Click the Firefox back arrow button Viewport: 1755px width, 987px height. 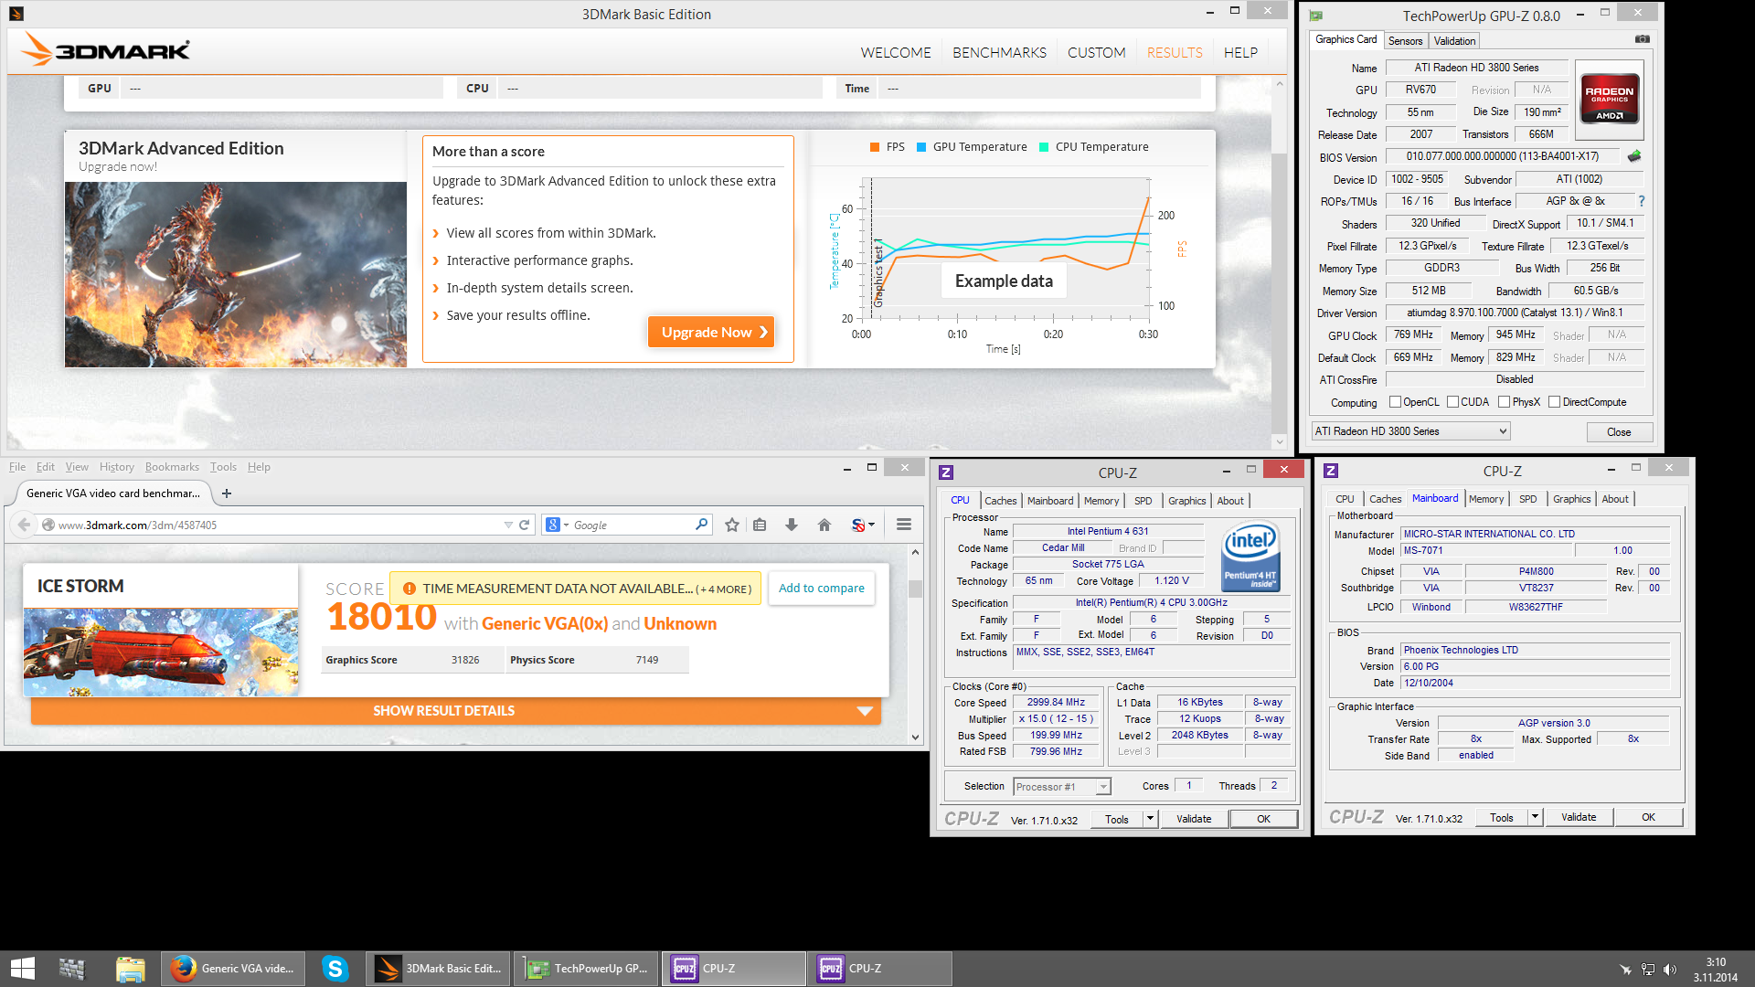pyautogui.click(x=24, y=525)
